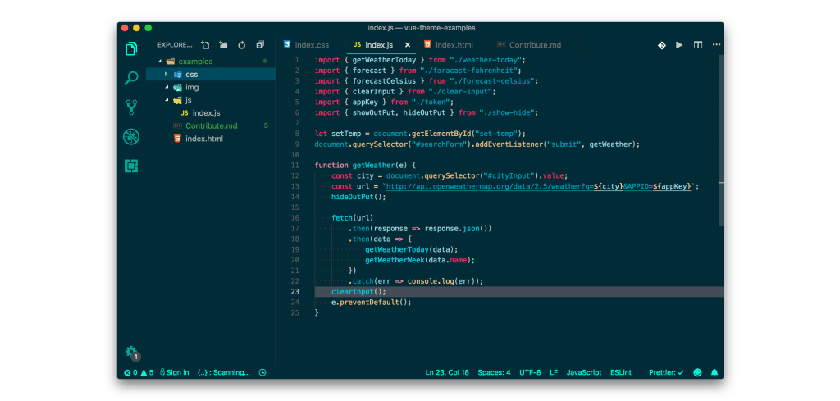Open the Search view in the activity bar

tap(131, 78)
